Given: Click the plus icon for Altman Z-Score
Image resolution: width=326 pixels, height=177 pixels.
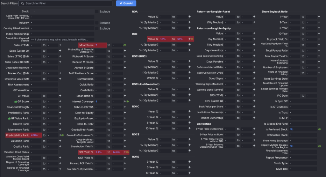Looking at the screenshot, I should [124, 68].
